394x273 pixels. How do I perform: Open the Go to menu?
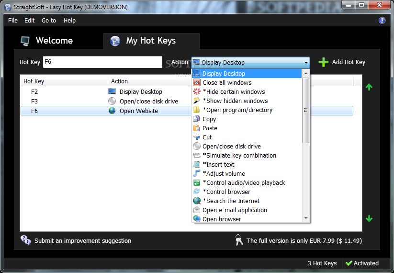pos(49,21)
